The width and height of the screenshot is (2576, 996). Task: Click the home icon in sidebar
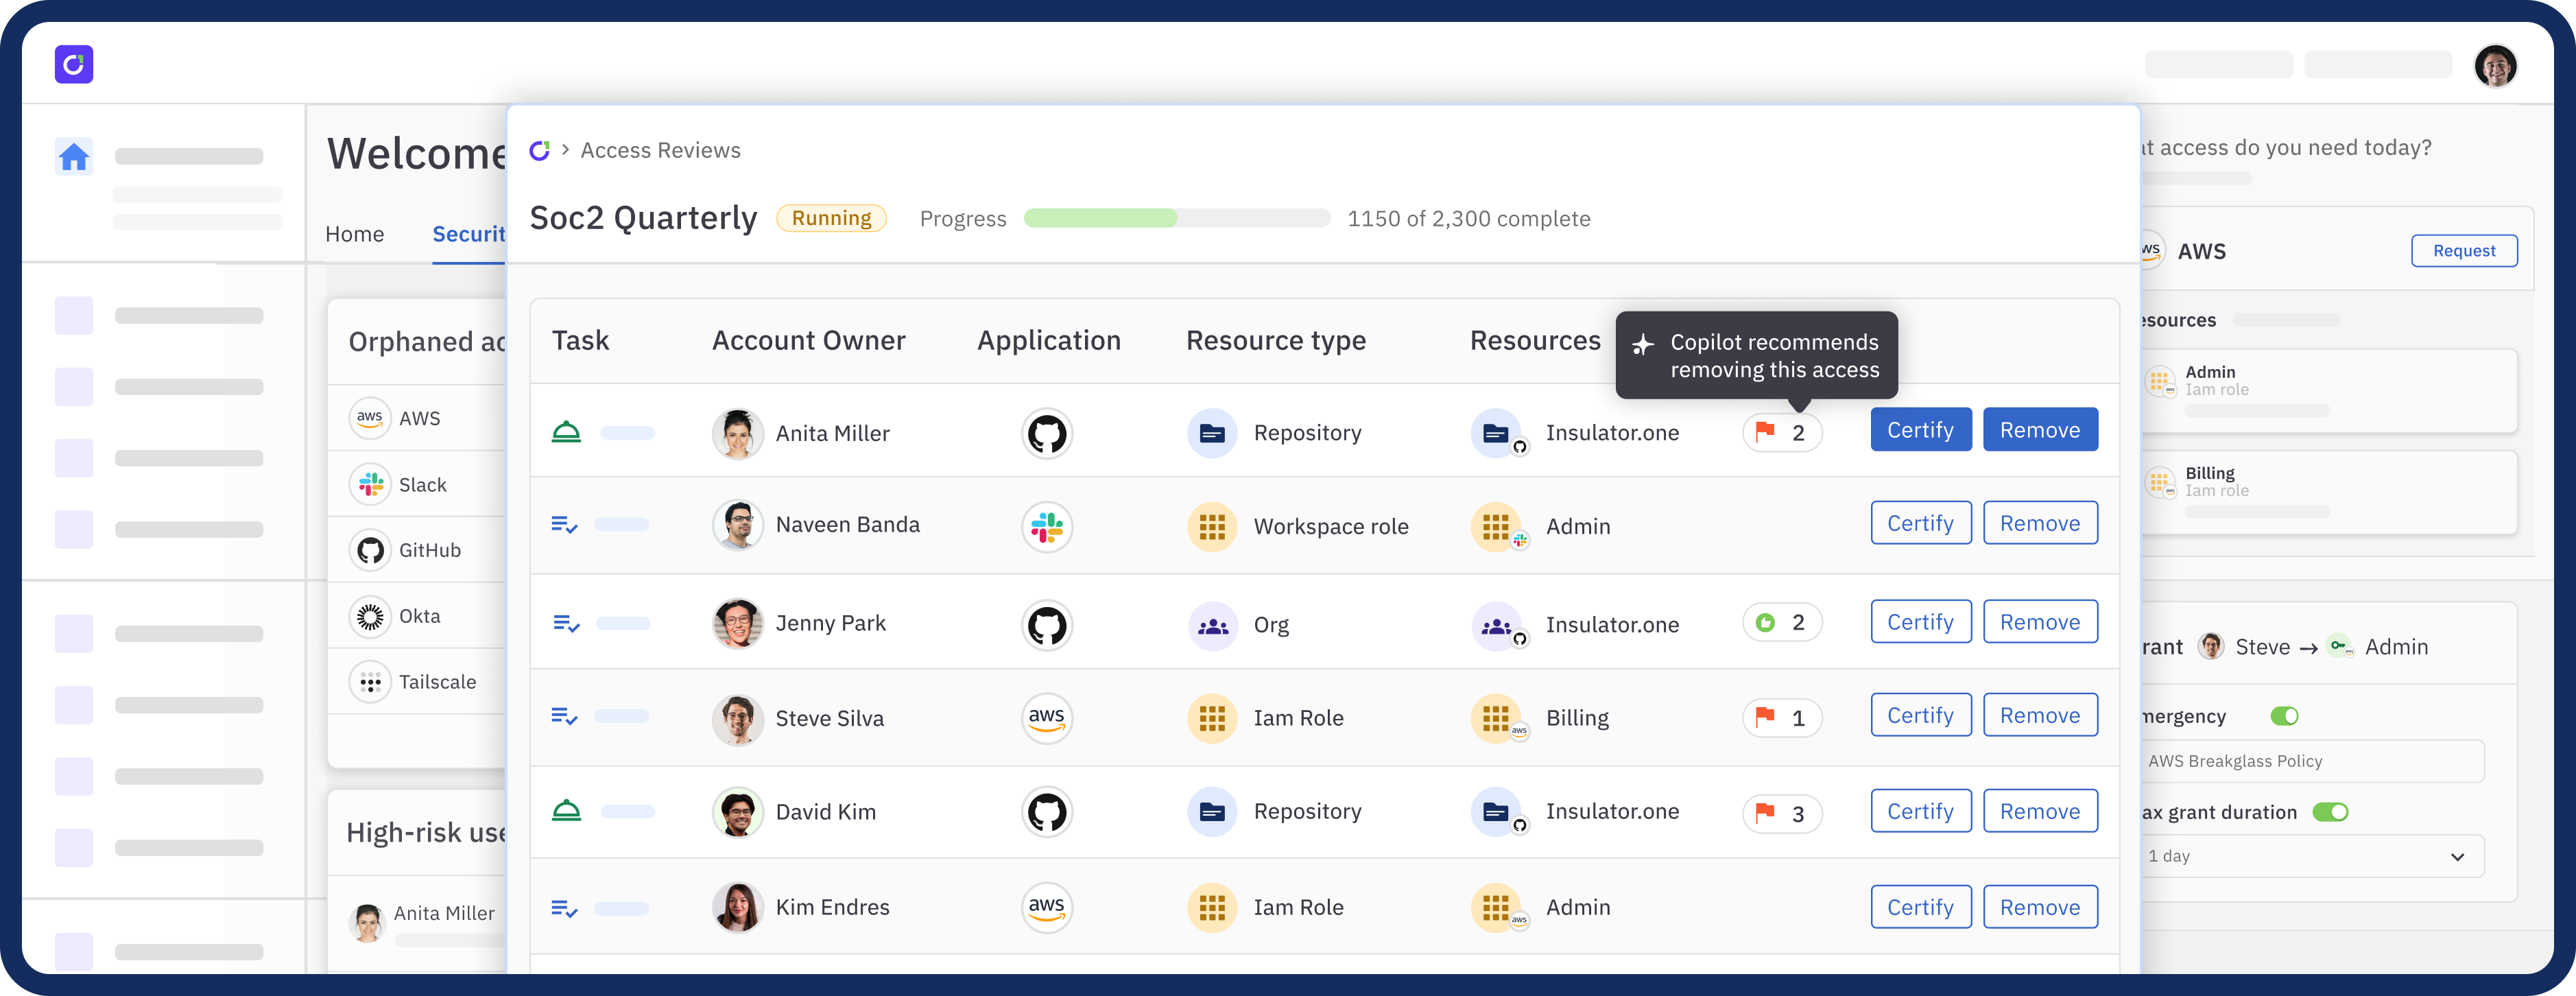pyautogui.click(x=74, y=157)
